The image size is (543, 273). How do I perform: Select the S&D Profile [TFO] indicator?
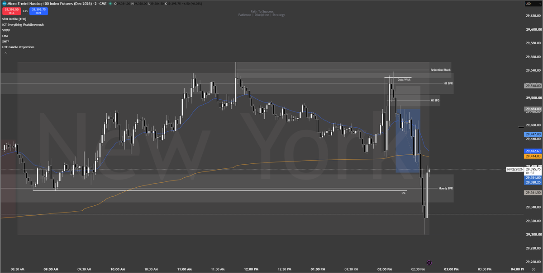[x=13, y=19]
